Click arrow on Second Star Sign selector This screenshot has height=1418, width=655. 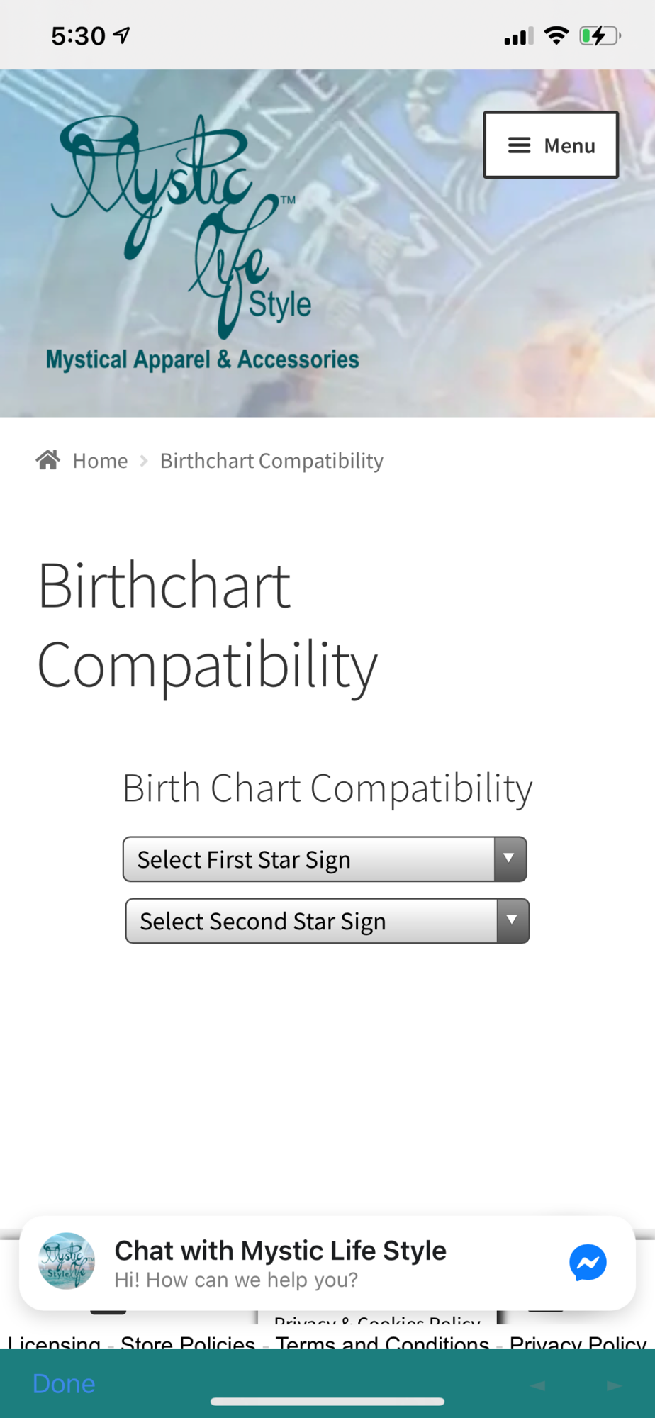[512, 921]
